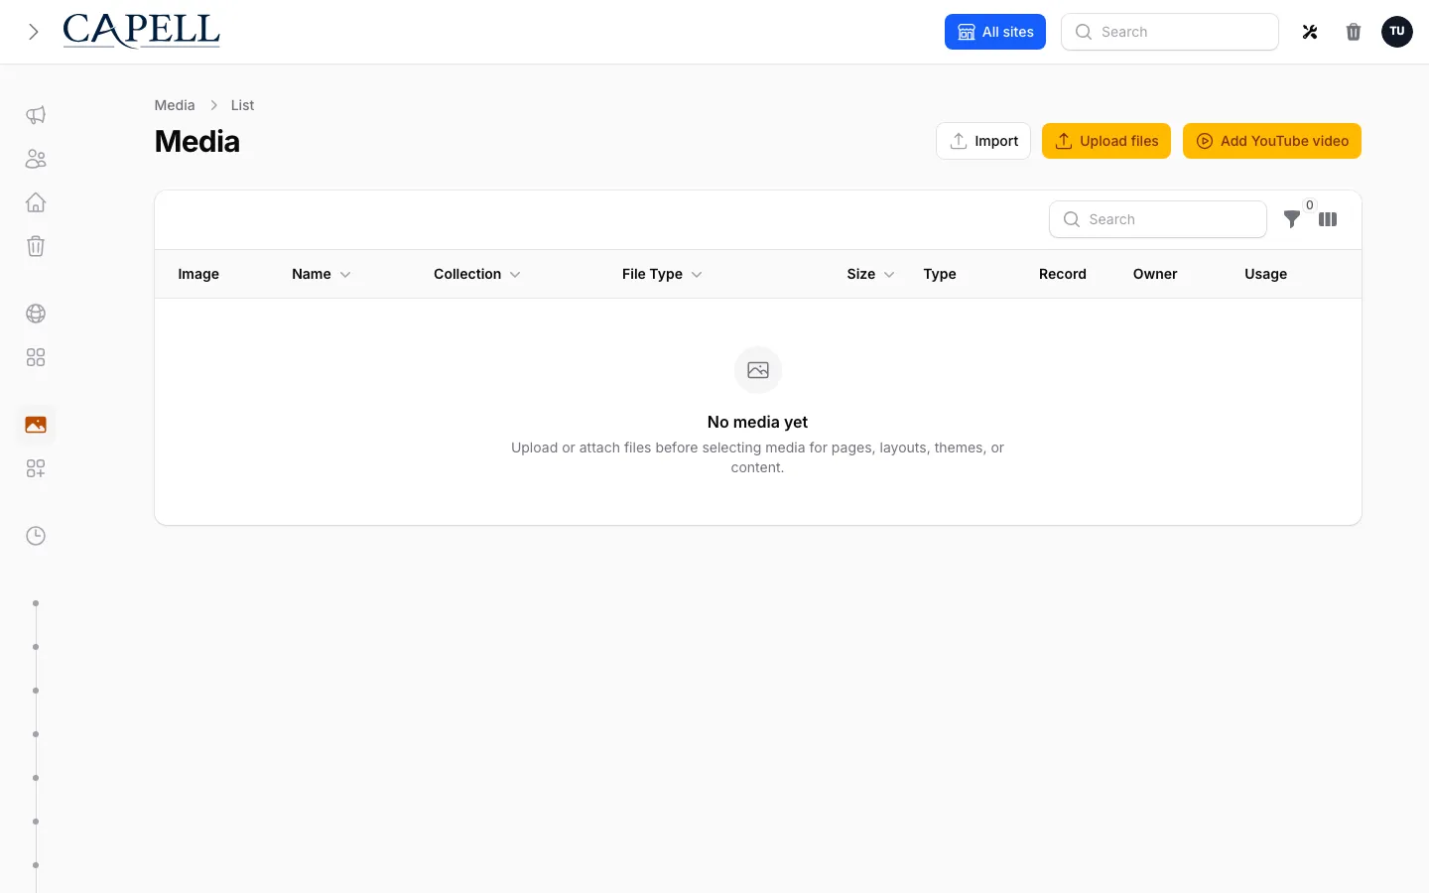Click the Image column header
Image resolution: width=1429 pixels, height=893 pixels.
tap(198, 274)
